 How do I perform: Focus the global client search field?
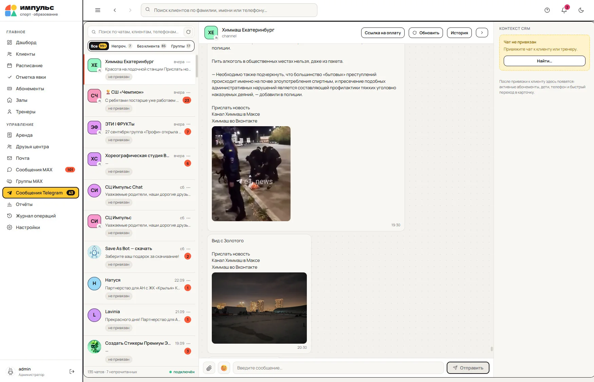pyautogui.click(x=229, y=10)
